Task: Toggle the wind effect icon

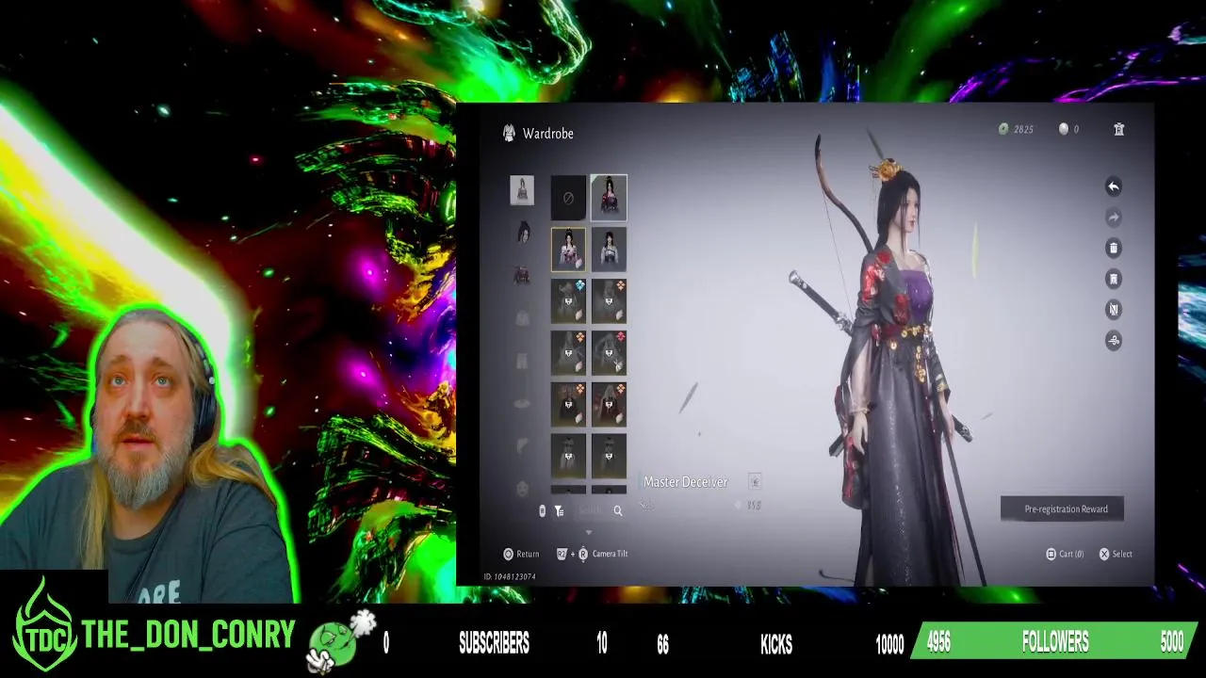Action: (1113, 341)
